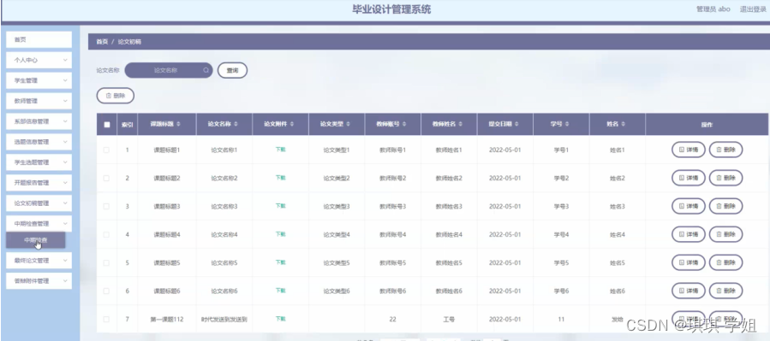Tick the select-all checkbox in table header
Image resolution: width=770 pixels, height=341 pixels.
click(106, 125)
